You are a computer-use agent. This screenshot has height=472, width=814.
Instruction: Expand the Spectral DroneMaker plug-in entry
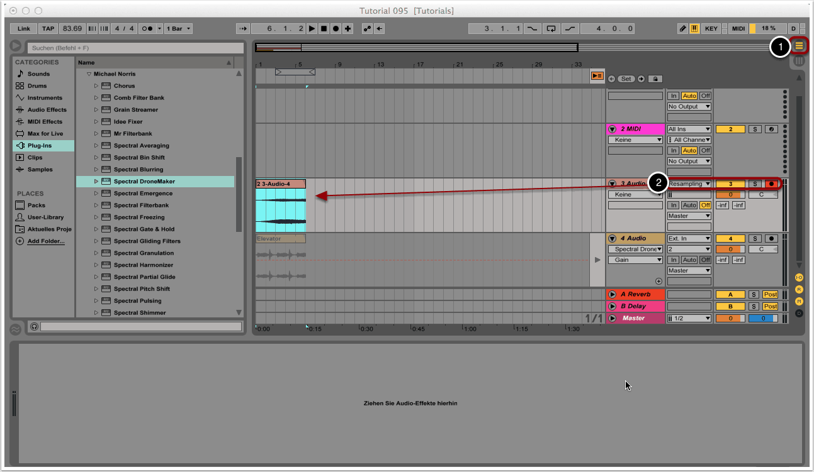[96, 182]
